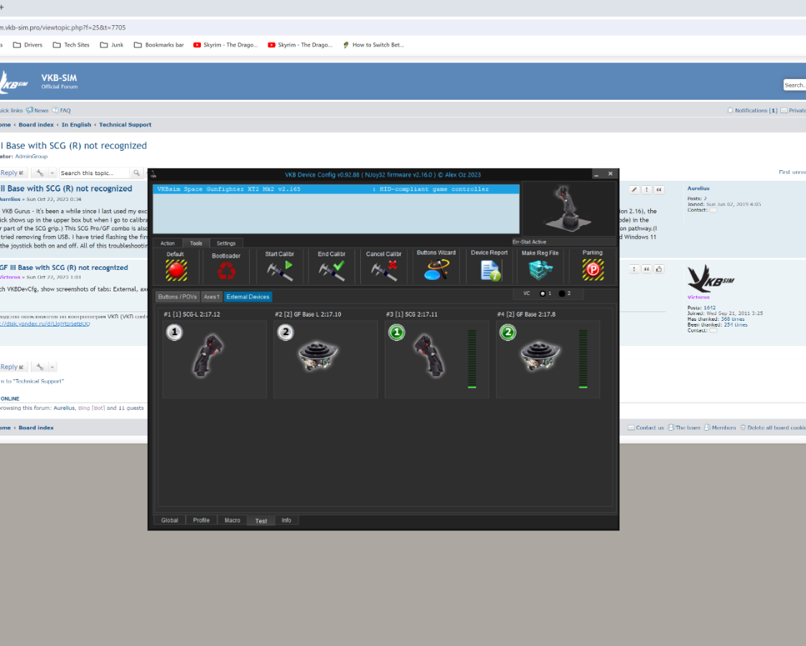Click grey badge 2 on GF Base L
Image resolution: width=806 pixels, height=646 pixels.
(286, 332)
